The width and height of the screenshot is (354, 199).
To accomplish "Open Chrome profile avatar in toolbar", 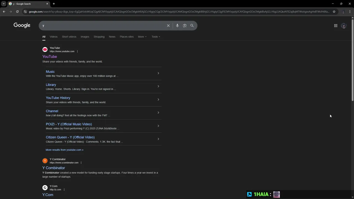I will pyautogui.click(x=343, y=12).
